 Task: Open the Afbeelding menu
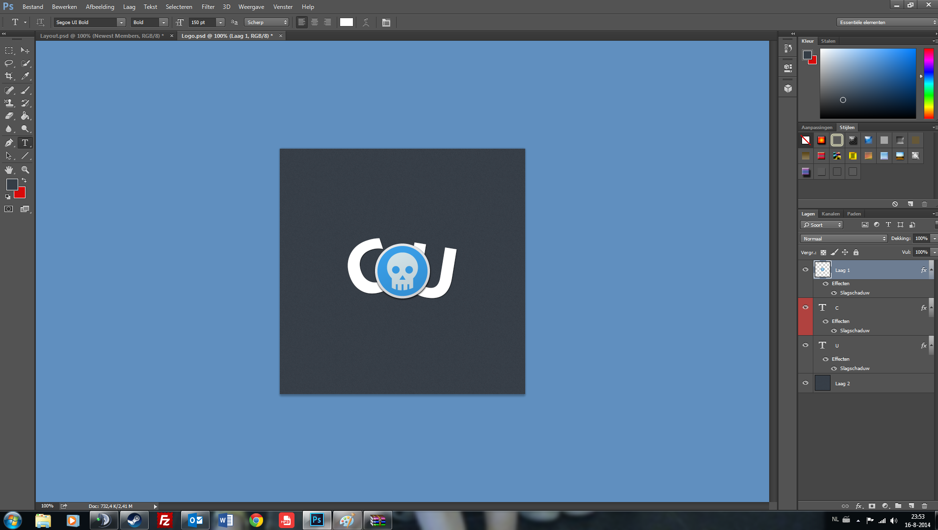click(x=100, y=7)
